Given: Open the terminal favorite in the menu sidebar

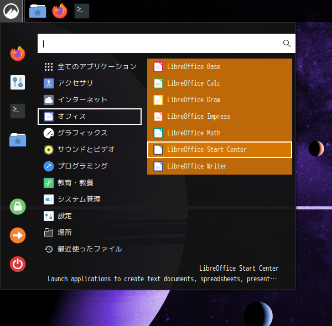Looking at the screenshot, I should click(x=18, y=111).
